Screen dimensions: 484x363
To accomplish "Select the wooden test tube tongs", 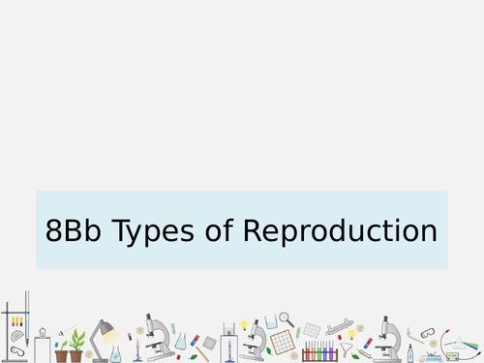I will tap(414, 336).
